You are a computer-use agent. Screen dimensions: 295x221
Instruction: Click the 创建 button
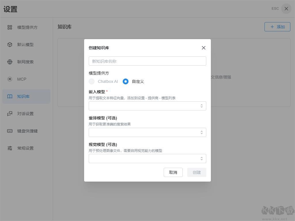[x=196, y=172]
